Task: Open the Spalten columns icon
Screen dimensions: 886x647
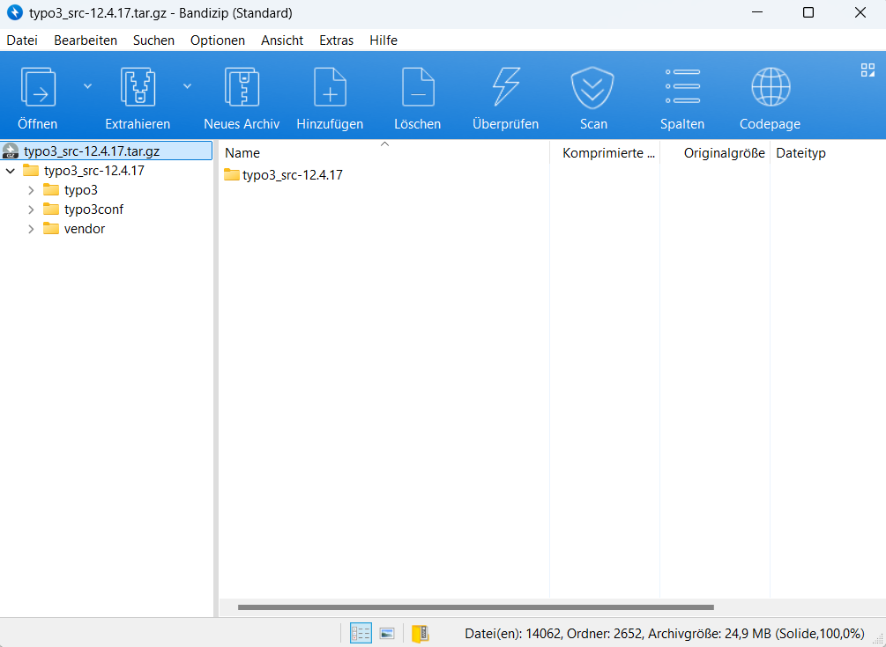Action: (x=682, y=87)
